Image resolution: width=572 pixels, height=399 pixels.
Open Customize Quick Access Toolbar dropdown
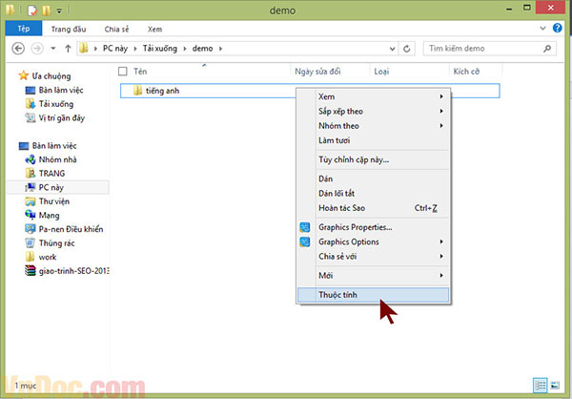[59, 10]
